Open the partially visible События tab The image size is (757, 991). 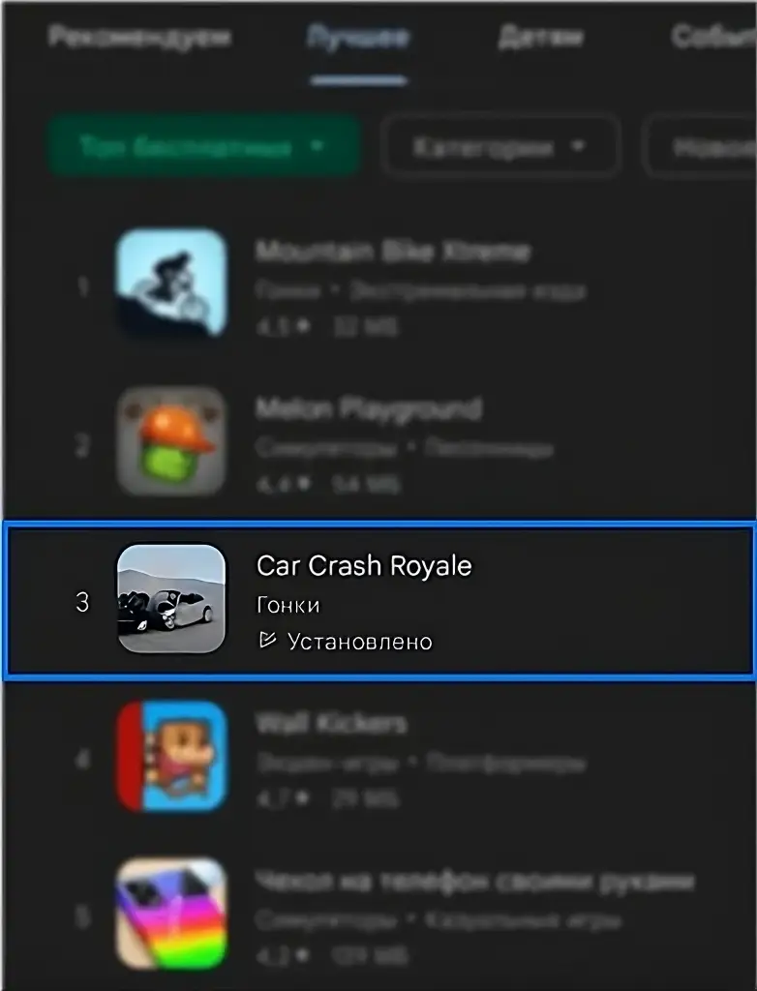713,38
